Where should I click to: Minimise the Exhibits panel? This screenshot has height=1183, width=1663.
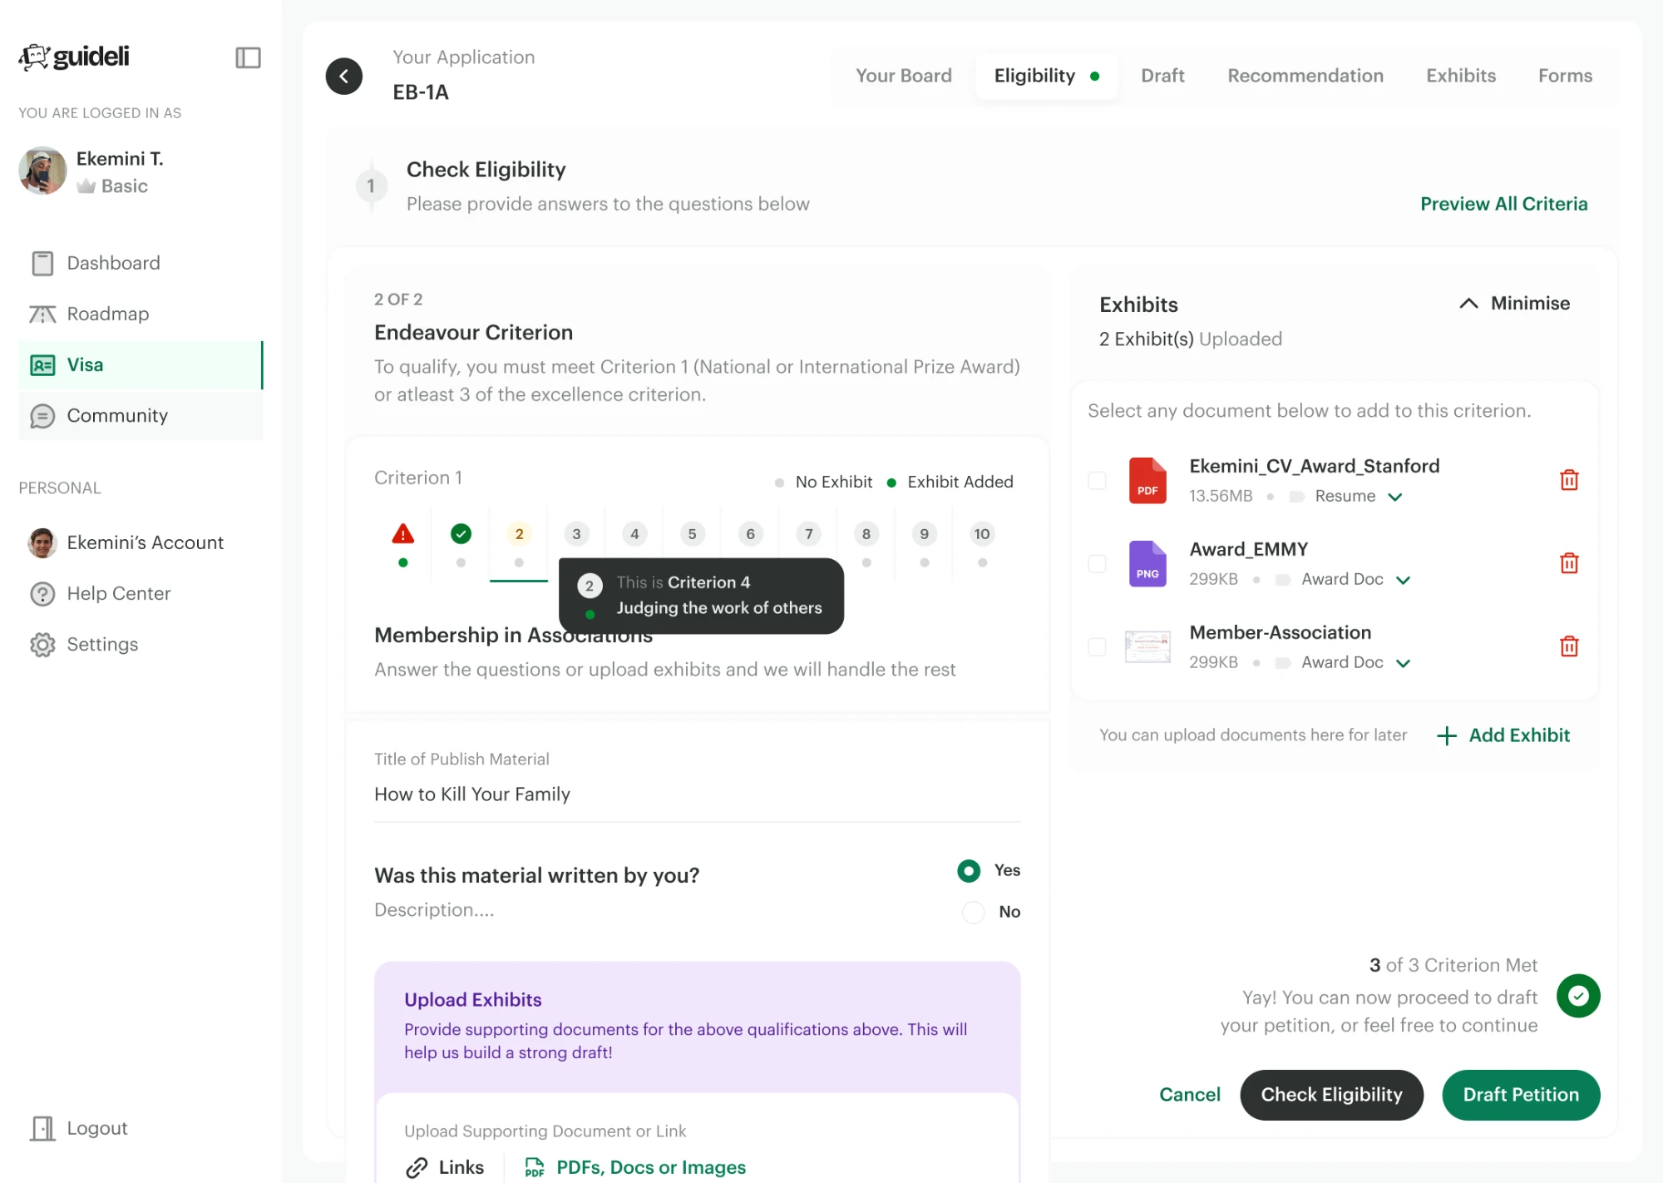coord(1515,304)
